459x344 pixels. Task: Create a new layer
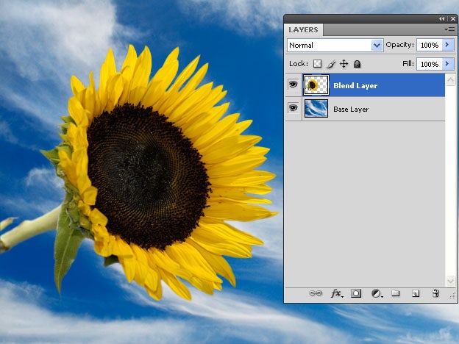[416, 293]
